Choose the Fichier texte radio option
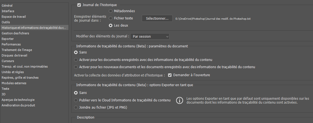The height and width of the screenshot is (123, 313). (111, 18)
